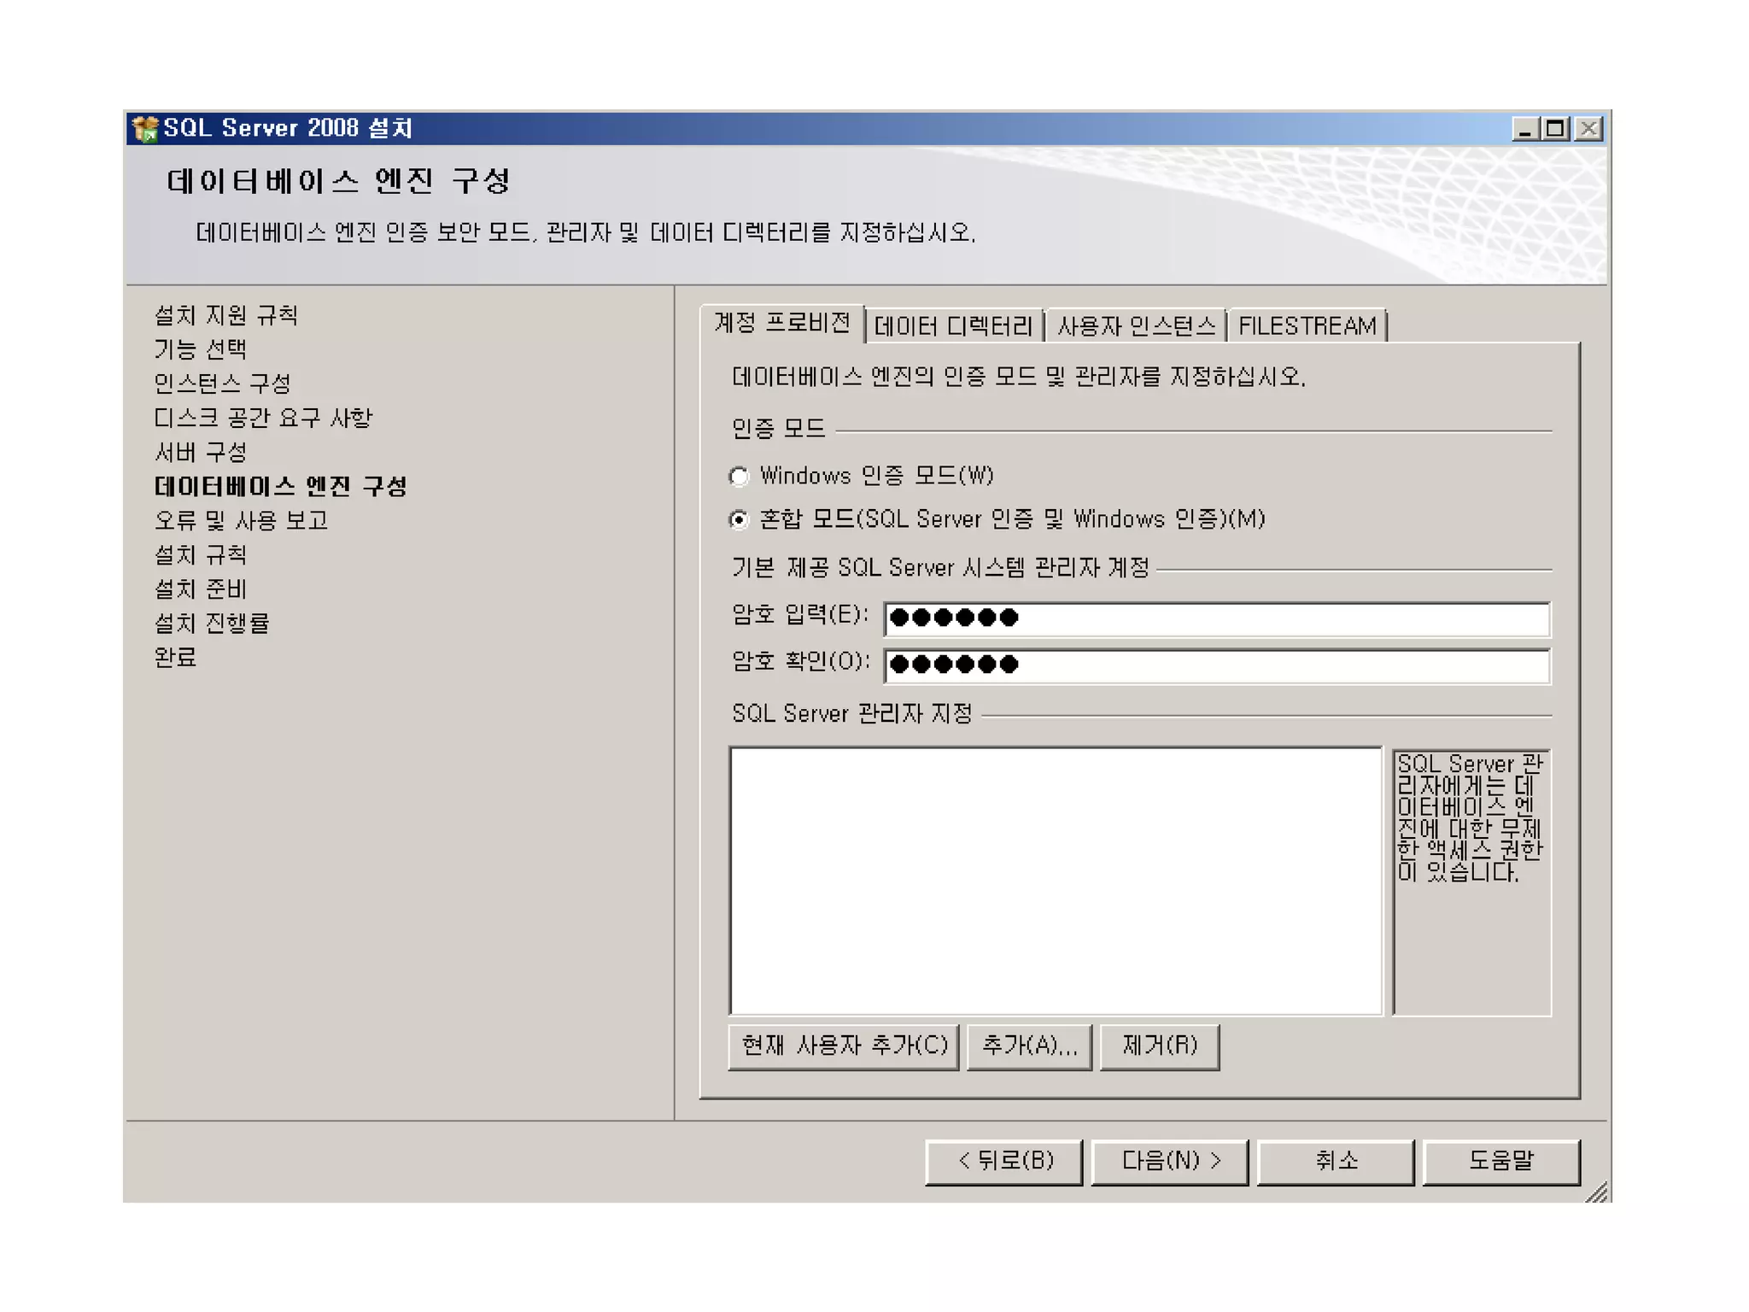
Task: Cancel setup with 취소 button
Action: [x=1336, y=1161]
